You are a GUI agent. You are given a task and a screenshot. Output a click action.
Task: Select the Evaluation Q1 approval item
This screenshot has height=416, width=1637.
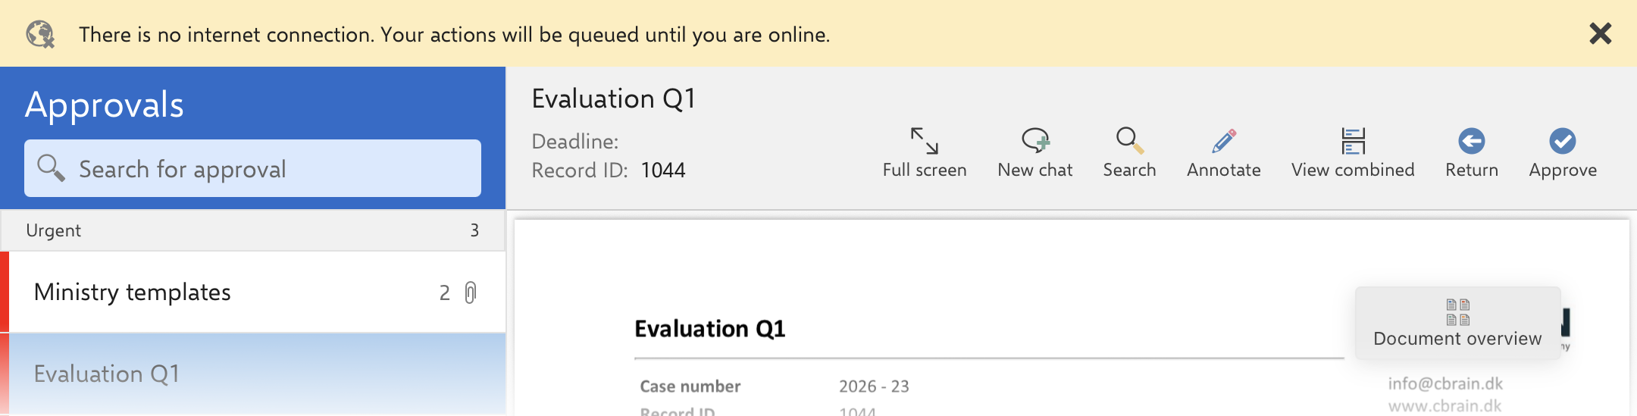(252, 374)
